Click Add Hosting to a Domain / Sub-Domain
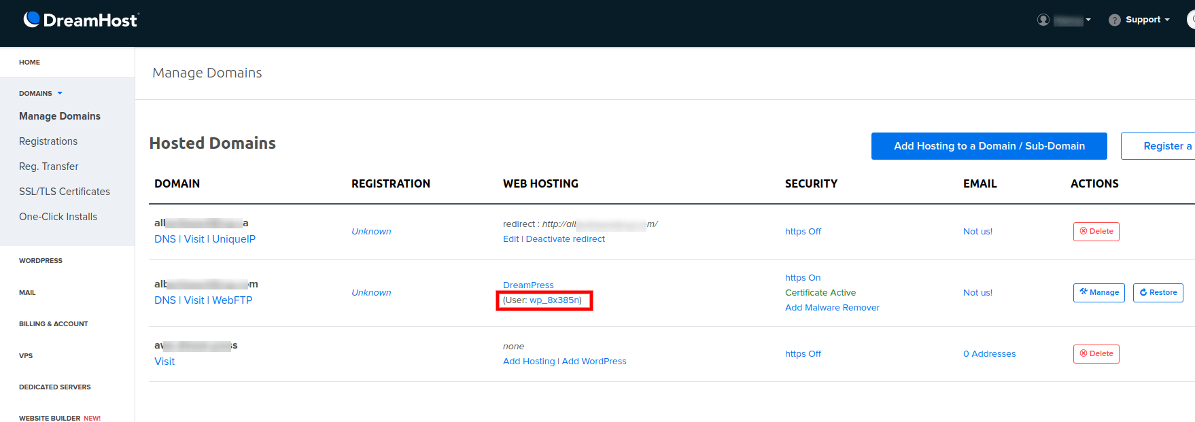The image size is (1195, 422). click(989, 146)
